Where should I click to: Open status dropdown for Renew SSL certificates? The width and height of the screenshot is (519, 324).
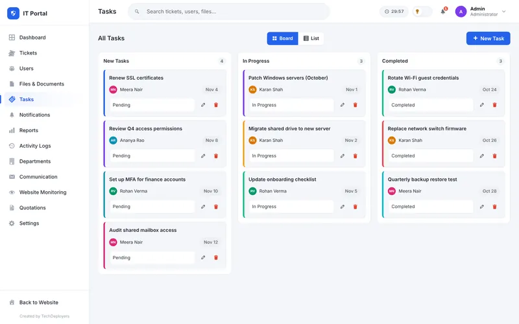(152, 105)
